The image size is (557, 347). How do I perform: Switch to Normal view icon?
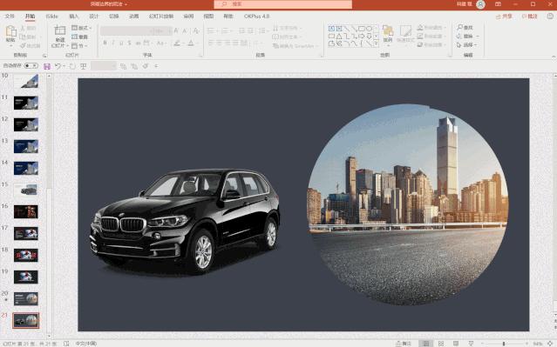click(426, 344)
